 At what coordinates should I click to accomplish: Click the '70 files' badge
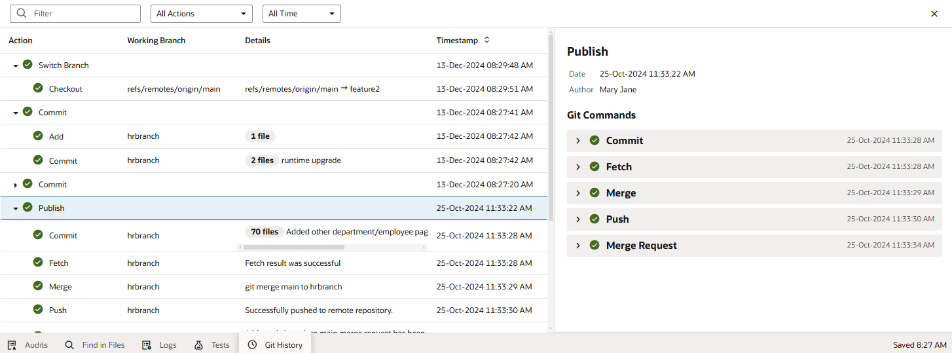[265, 231]
